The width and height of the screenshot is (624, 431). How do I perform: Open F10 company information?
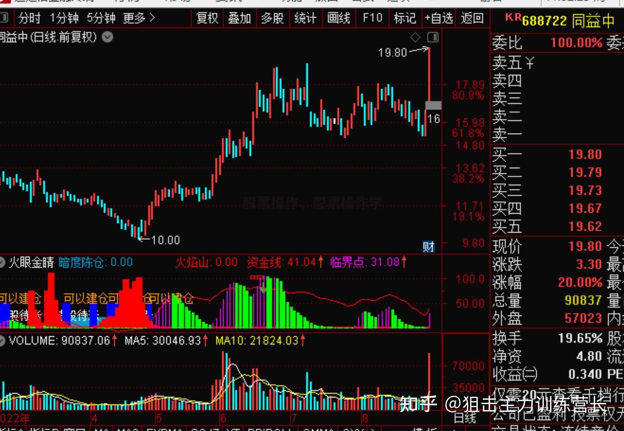(x=372, y=18)
